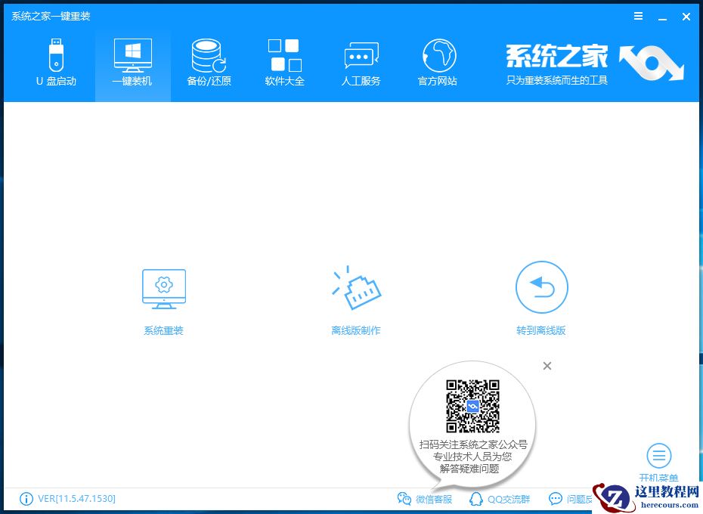The image size is (703, 514).
Task: Click the info icon beside version number
Action: [26, 499]
